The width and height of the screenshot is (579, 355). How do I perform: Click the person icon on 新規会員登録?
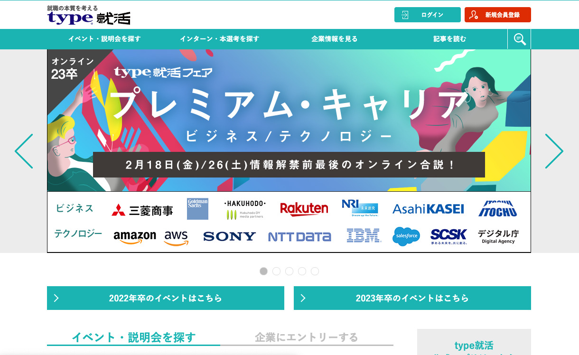473,15
